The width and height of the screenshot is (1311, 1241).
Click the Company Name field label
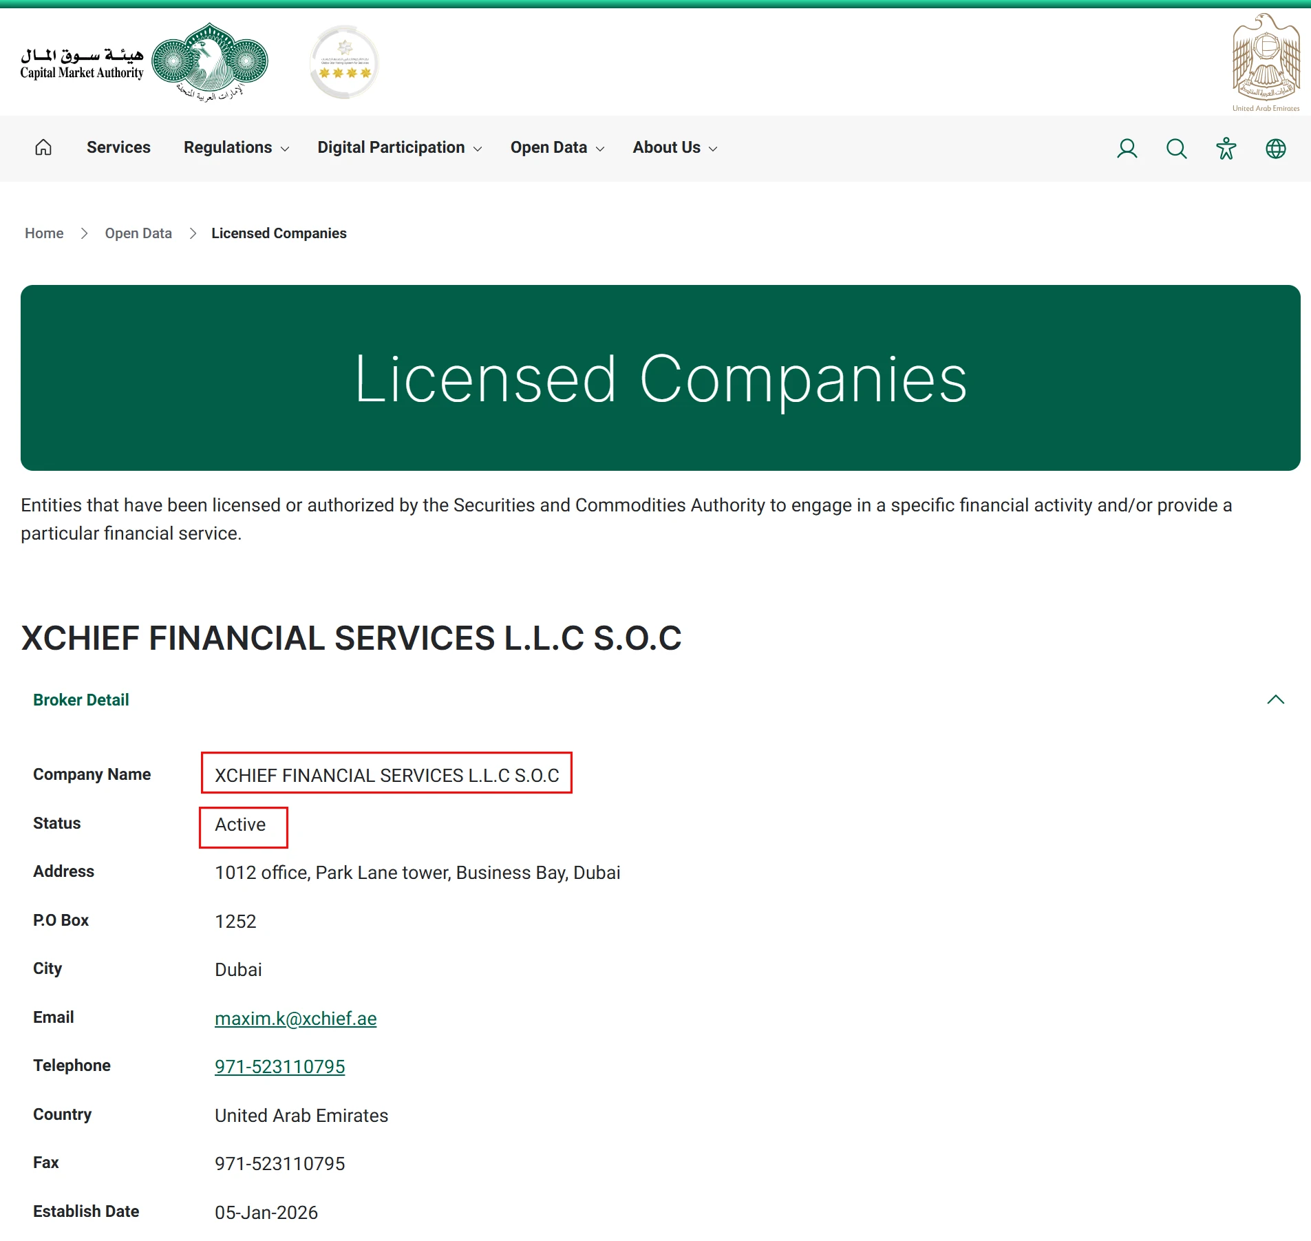point(92,774)
